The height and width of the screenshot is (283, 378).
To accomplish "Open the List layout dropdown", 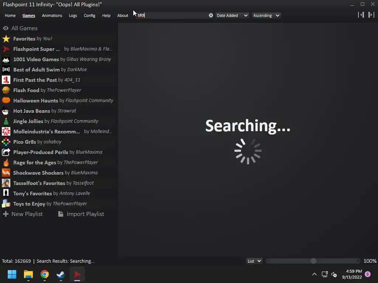I will pos(254,261).
